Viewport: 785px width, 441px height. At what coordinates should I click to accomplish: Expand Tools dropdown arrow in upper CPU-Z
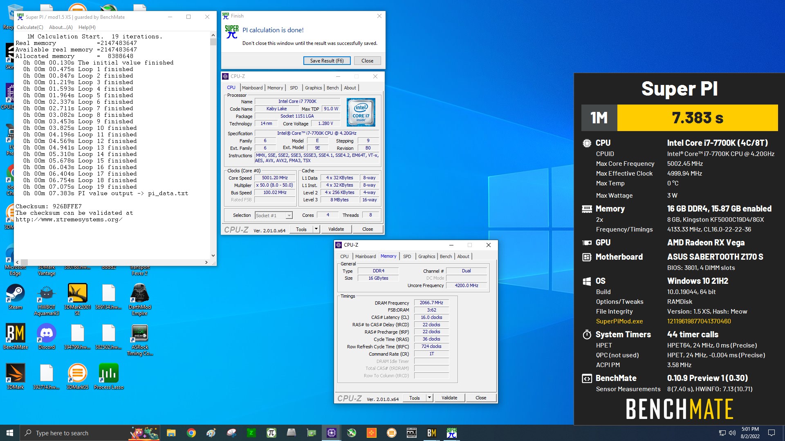316,229
